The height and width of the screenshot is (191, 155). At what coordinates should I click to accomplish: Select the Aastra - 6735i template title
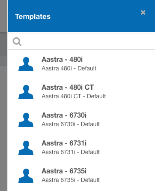pos(64,171)
